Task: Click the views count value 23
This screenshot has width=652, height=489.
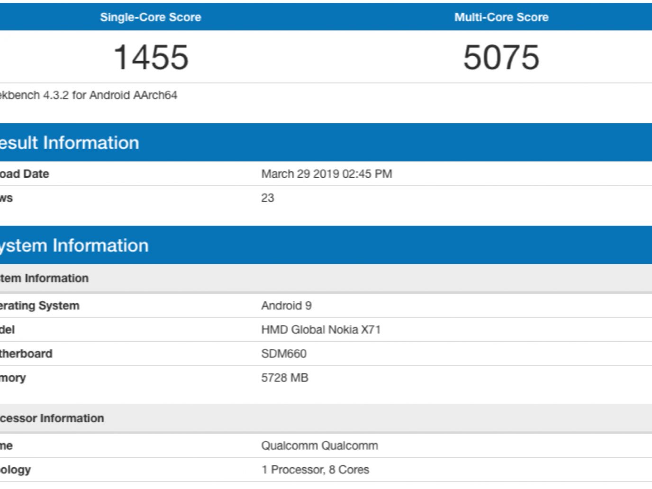Action: [x=268, y=198]
